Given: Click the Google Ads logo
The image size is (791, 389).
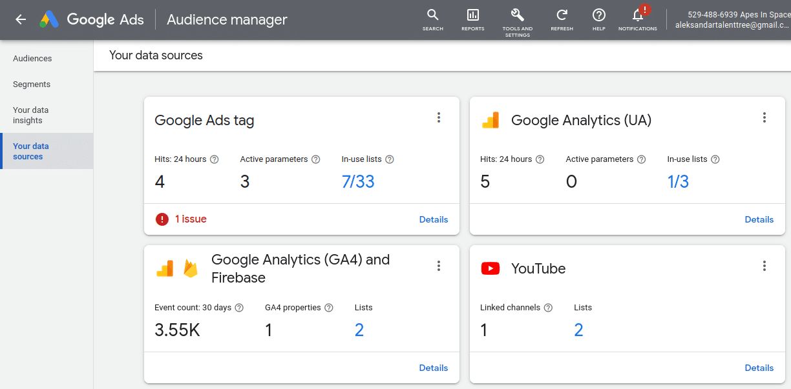Looking at the screenshot, I should point(90,19).
